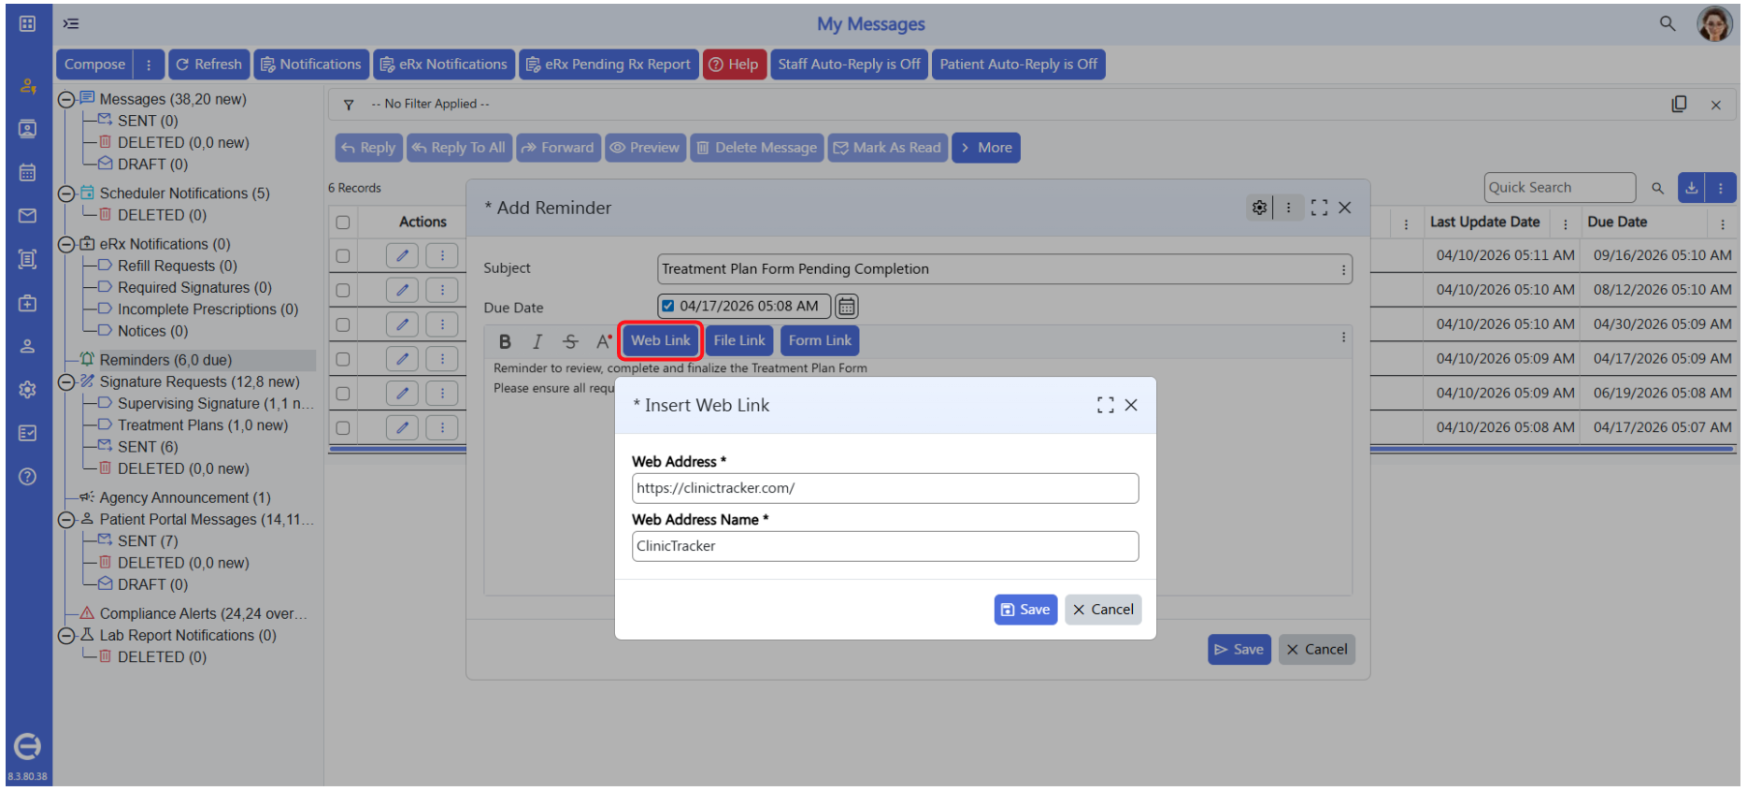
Task: Check the sixth record row checkbox
Action: [x=343, y=428]
